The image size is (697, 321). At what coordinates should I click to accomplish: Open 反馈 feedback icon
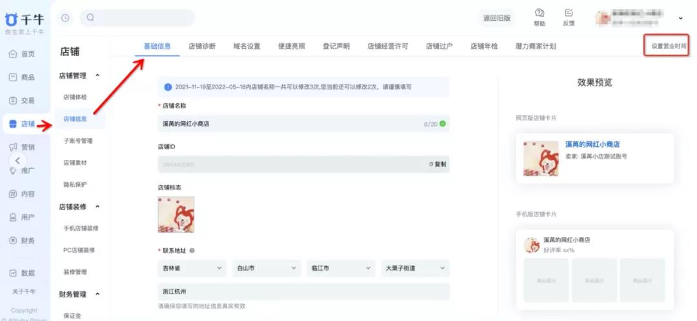pyautogui.click(x=569, y=13)
